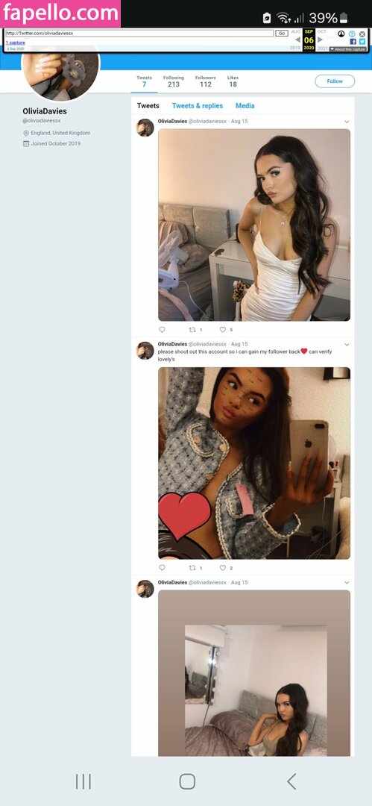The image size is (372, 806).
Task: Share capture via Facebook icon
Action: click(353, 42)
